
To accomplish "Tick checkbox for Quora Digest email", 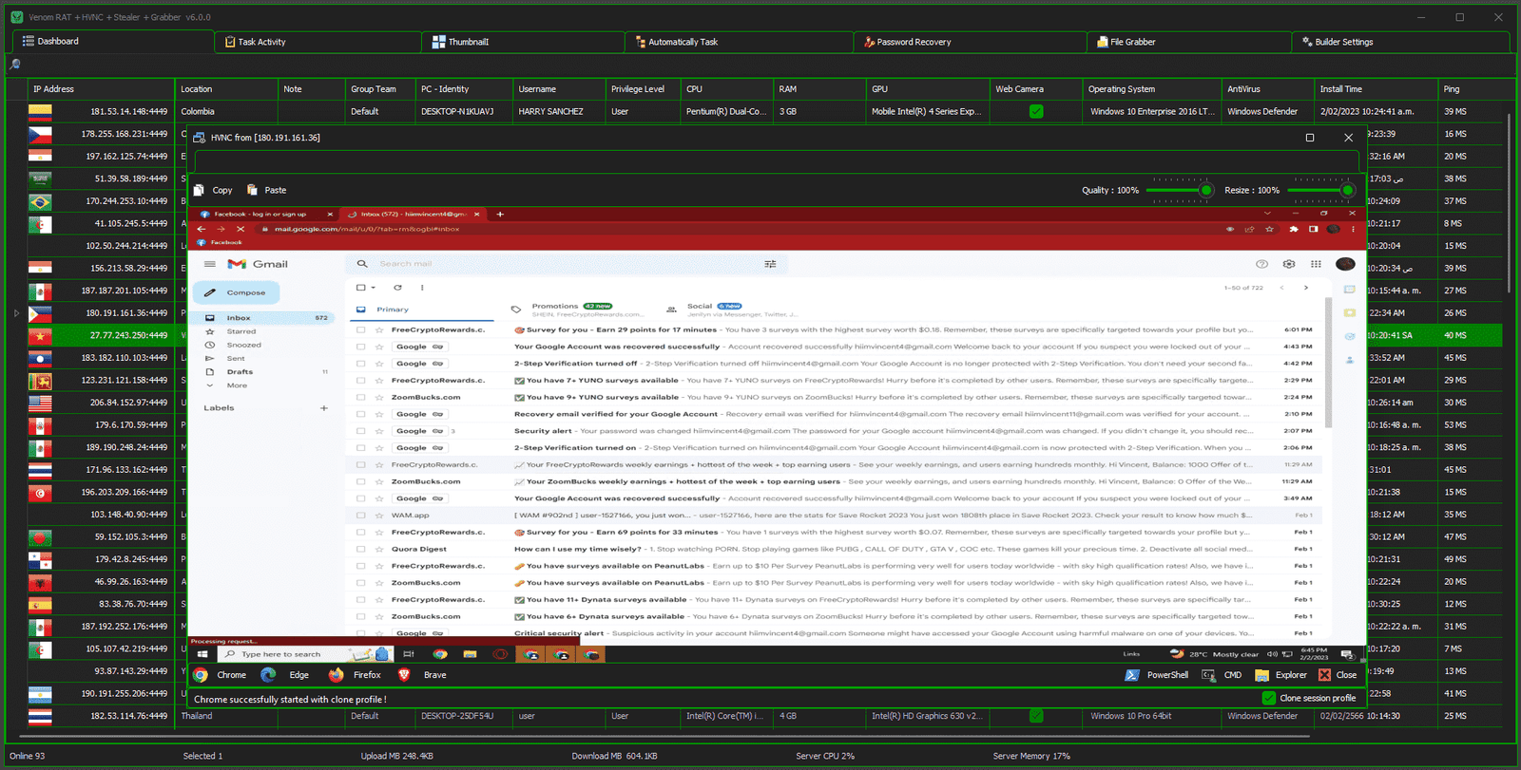I will coord(360,549).
